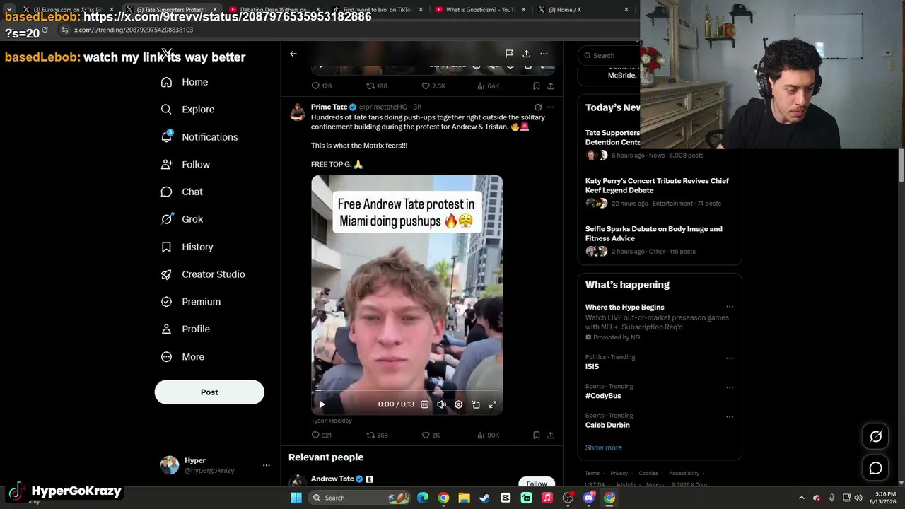Follow Andrew Tate in Relevant people

(537, 484)
